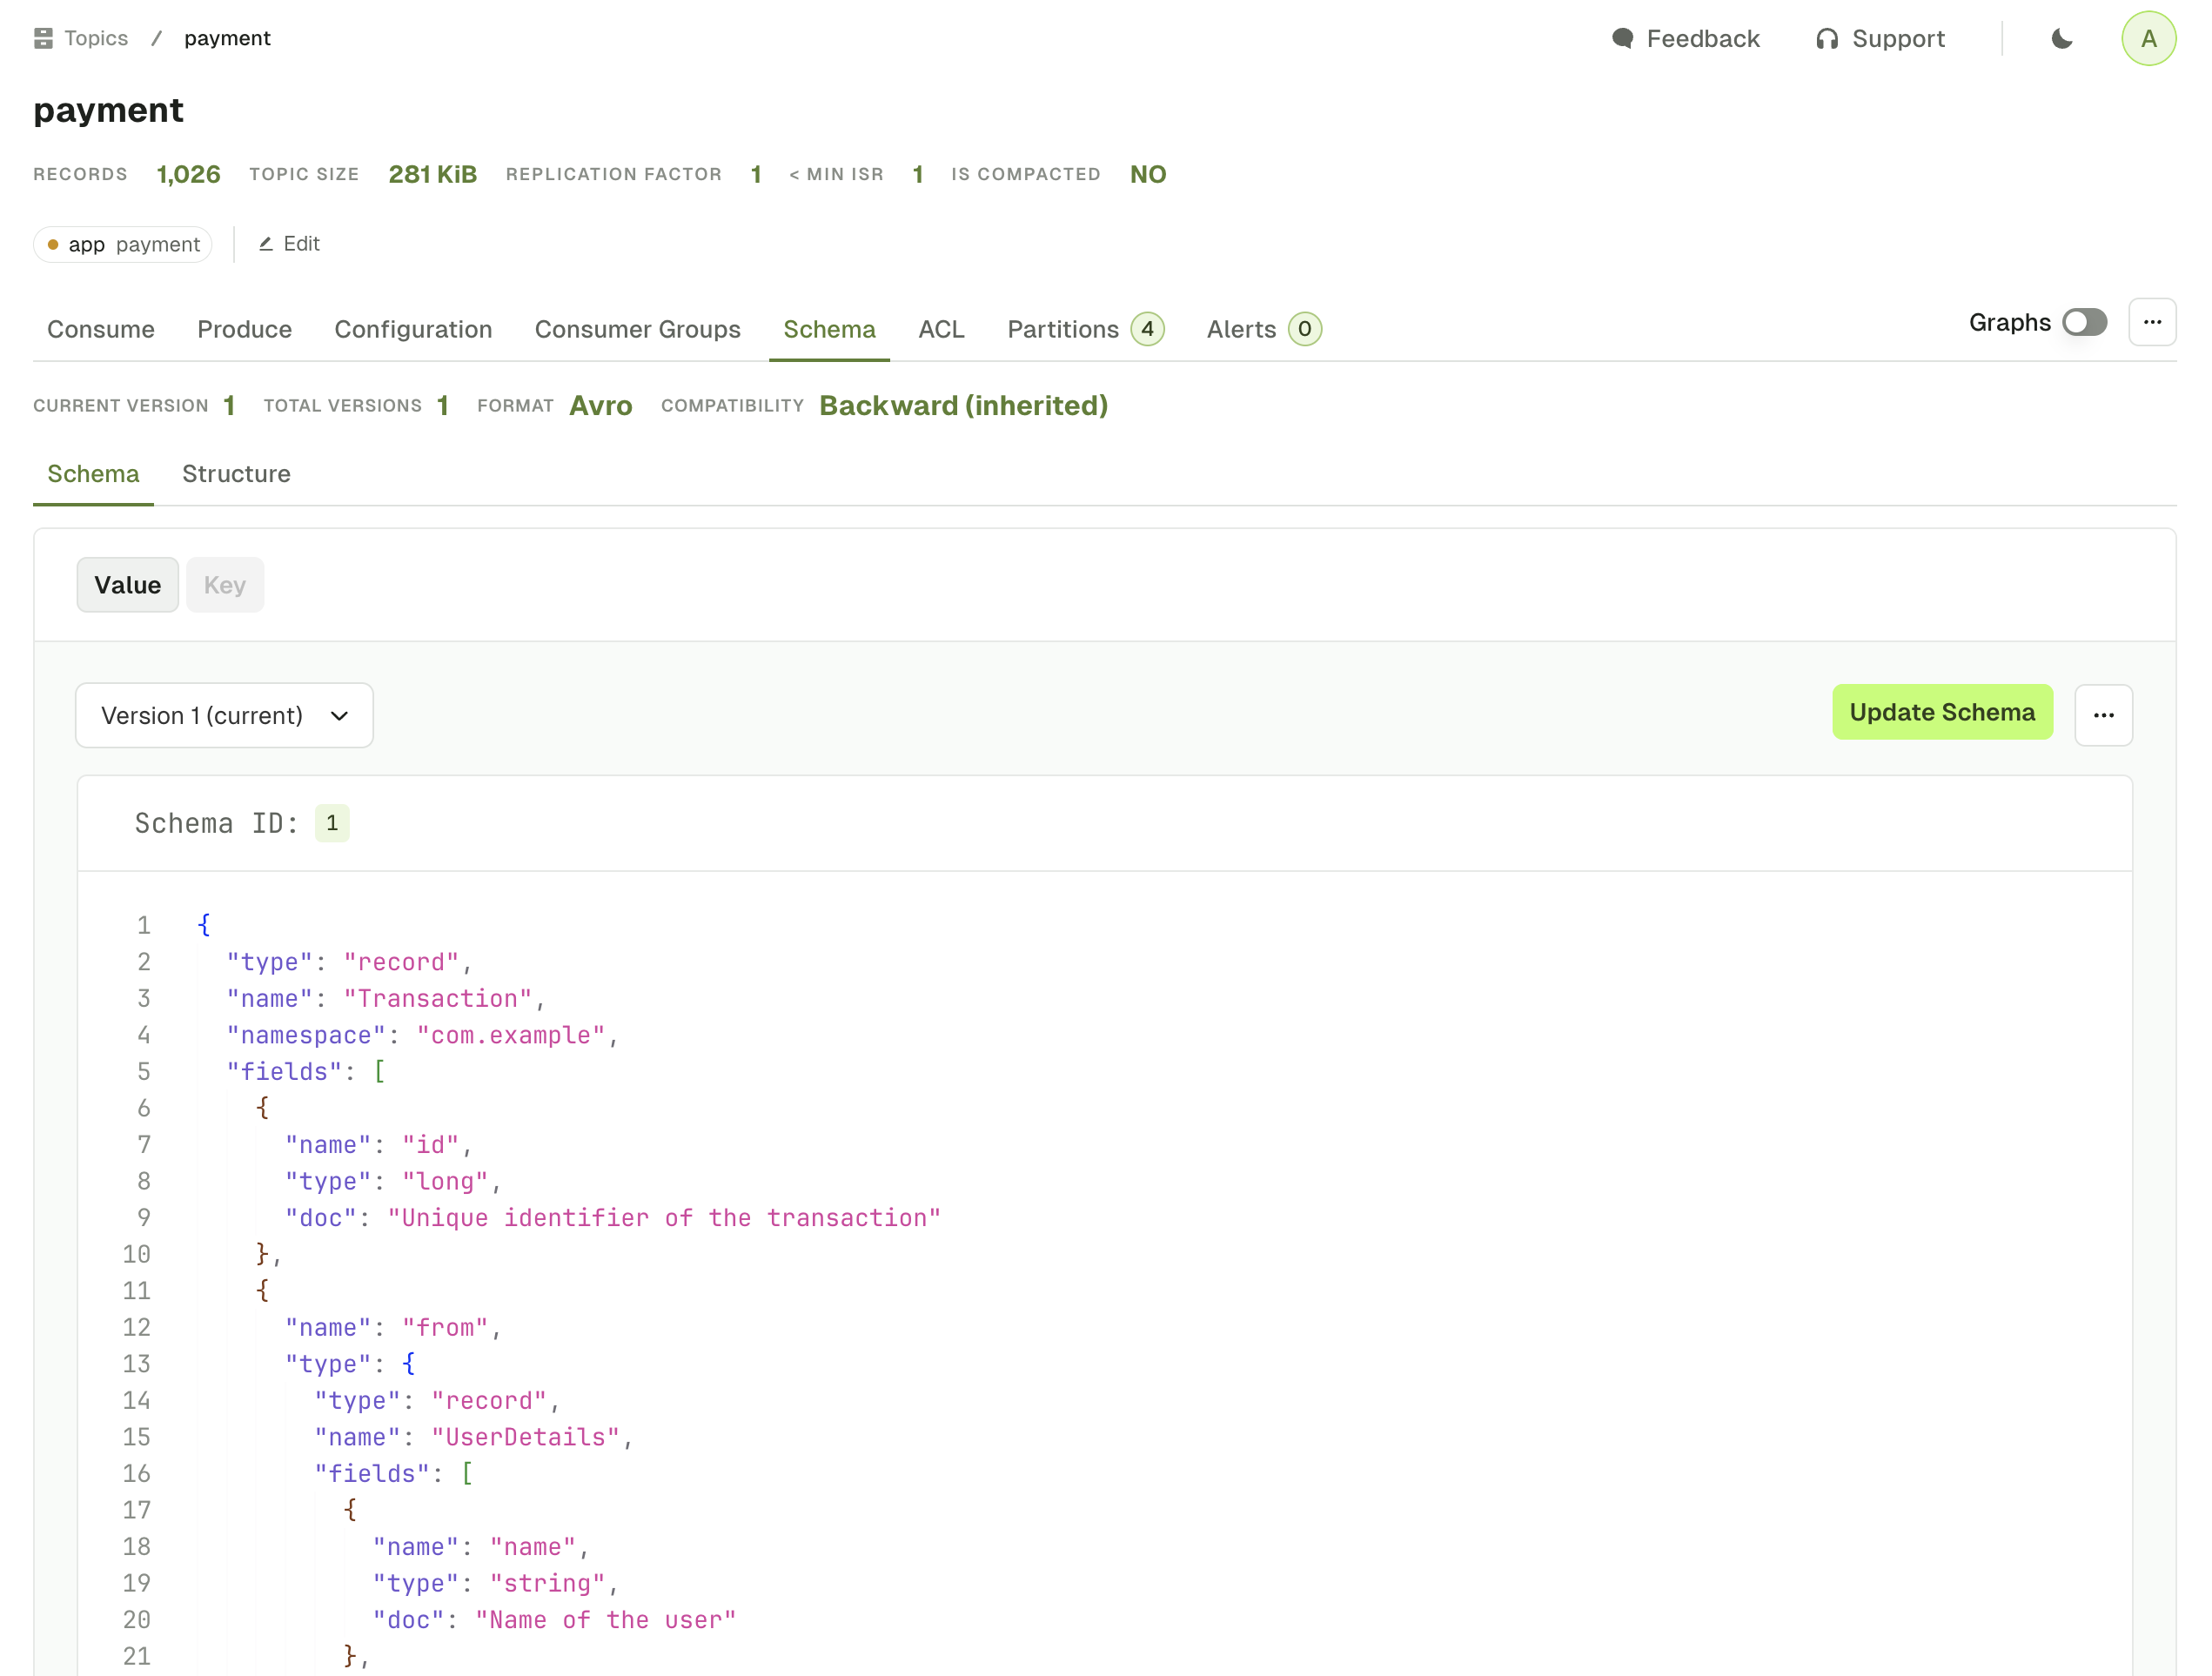
Task: Click the Topics breadcrumb icon
Action: coord(43,38)
